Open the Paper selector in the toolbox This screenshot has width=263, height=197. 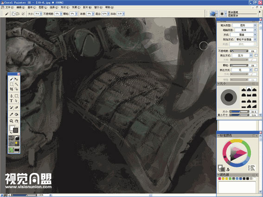tap(11, 138)
